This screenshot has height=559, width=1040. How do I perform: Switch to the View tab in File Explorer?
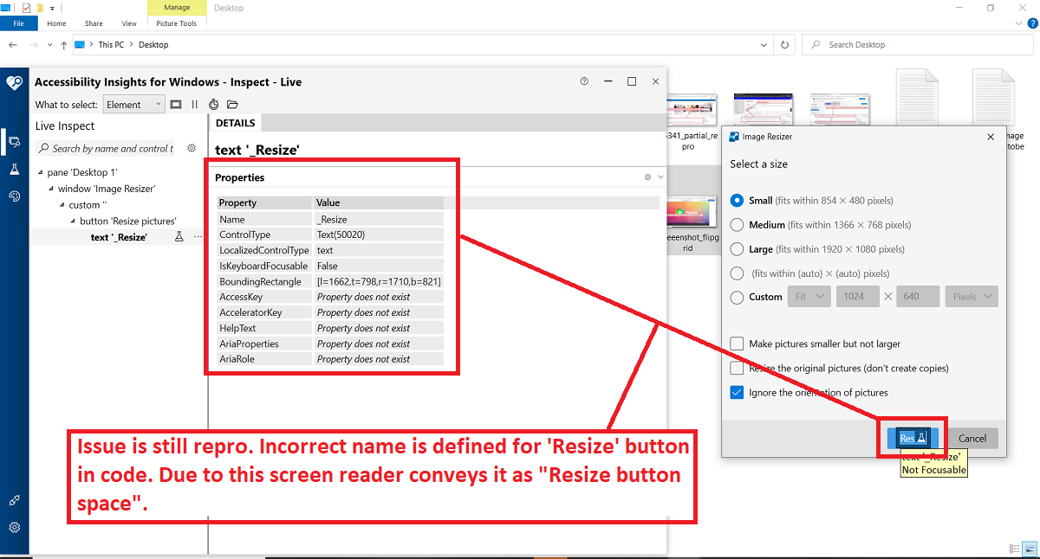click(128, 23)
